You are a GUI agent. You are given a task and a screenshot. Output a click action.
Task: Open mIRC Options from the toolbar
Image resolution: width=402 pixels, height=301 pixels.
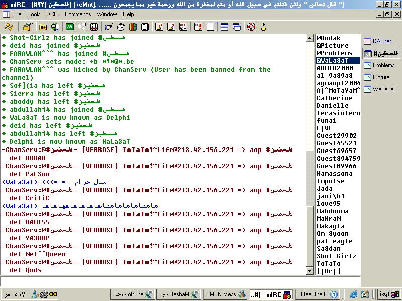click(28, 27)
